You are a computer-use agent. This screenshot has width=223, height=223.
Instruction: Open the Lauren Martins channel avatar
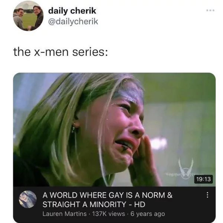tap(28, 199)
